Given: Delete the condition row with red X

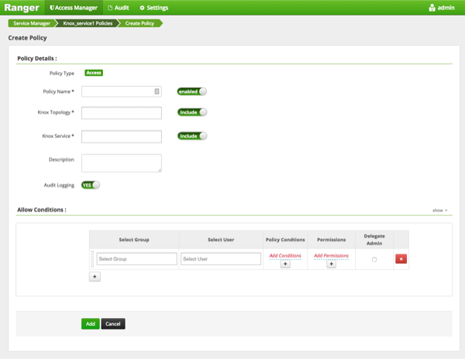Looking at the screenshot, I should pos(401,259).
